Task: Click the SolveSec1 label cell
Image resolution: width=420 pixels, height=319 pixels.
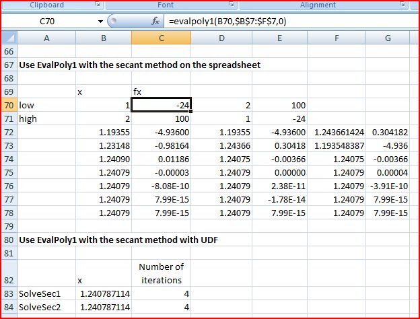Action: point(46,293)
